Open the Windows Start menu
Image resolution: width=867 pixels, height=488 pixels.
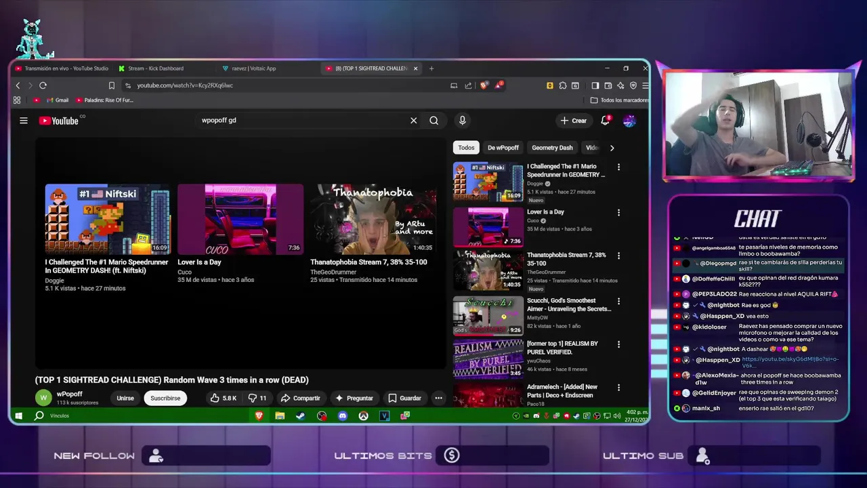pos(18,415)
